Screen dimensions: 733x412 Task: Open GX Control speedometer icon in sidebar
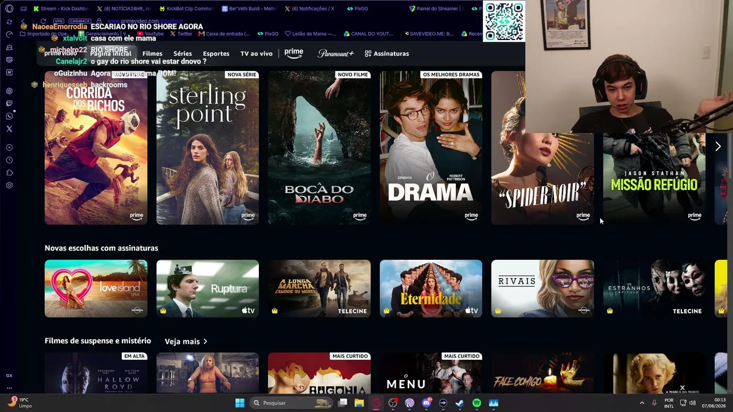pyautogui.click(x=9, y=34)
